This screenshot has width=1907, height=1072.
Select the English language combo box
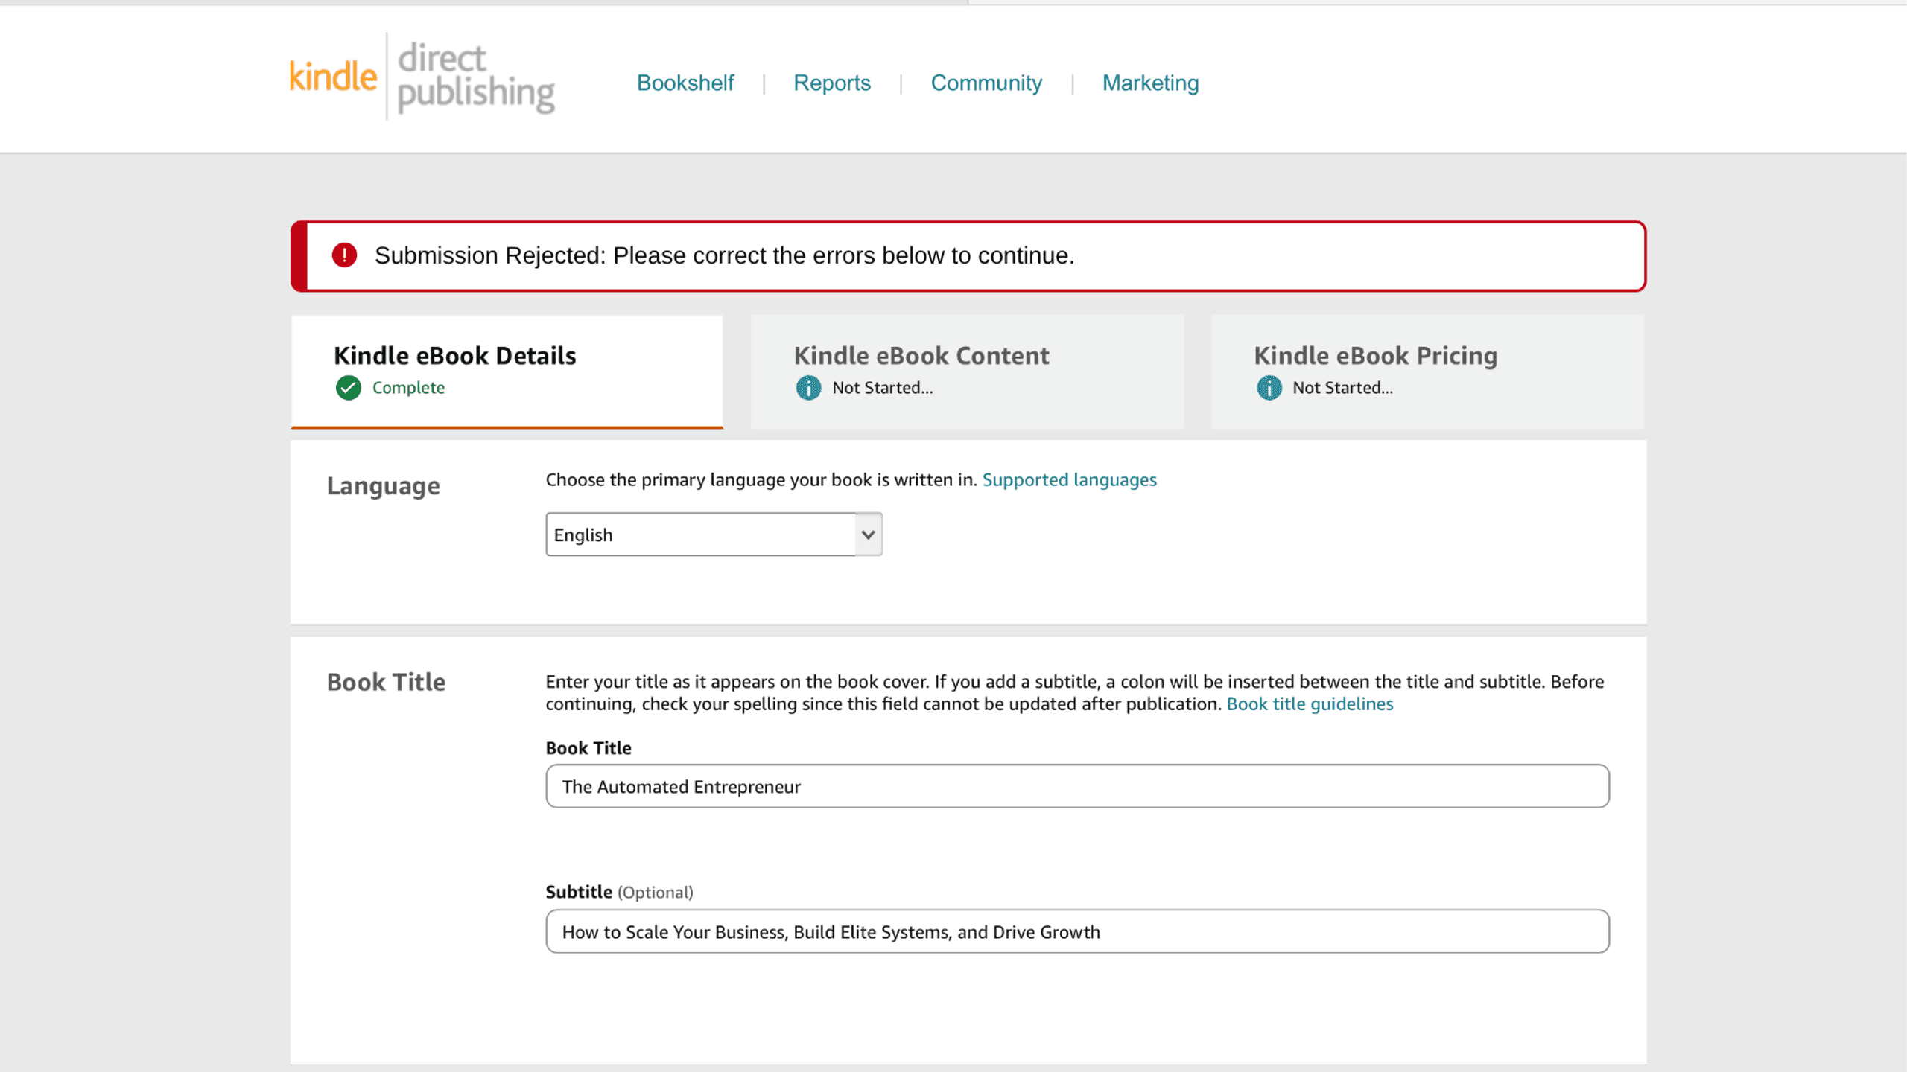714,535
